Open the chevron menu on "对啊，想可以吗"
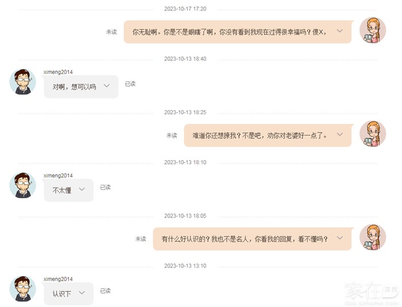Image resolution: width=402 pixels, height=307 pixels. [x=106, y=86]
